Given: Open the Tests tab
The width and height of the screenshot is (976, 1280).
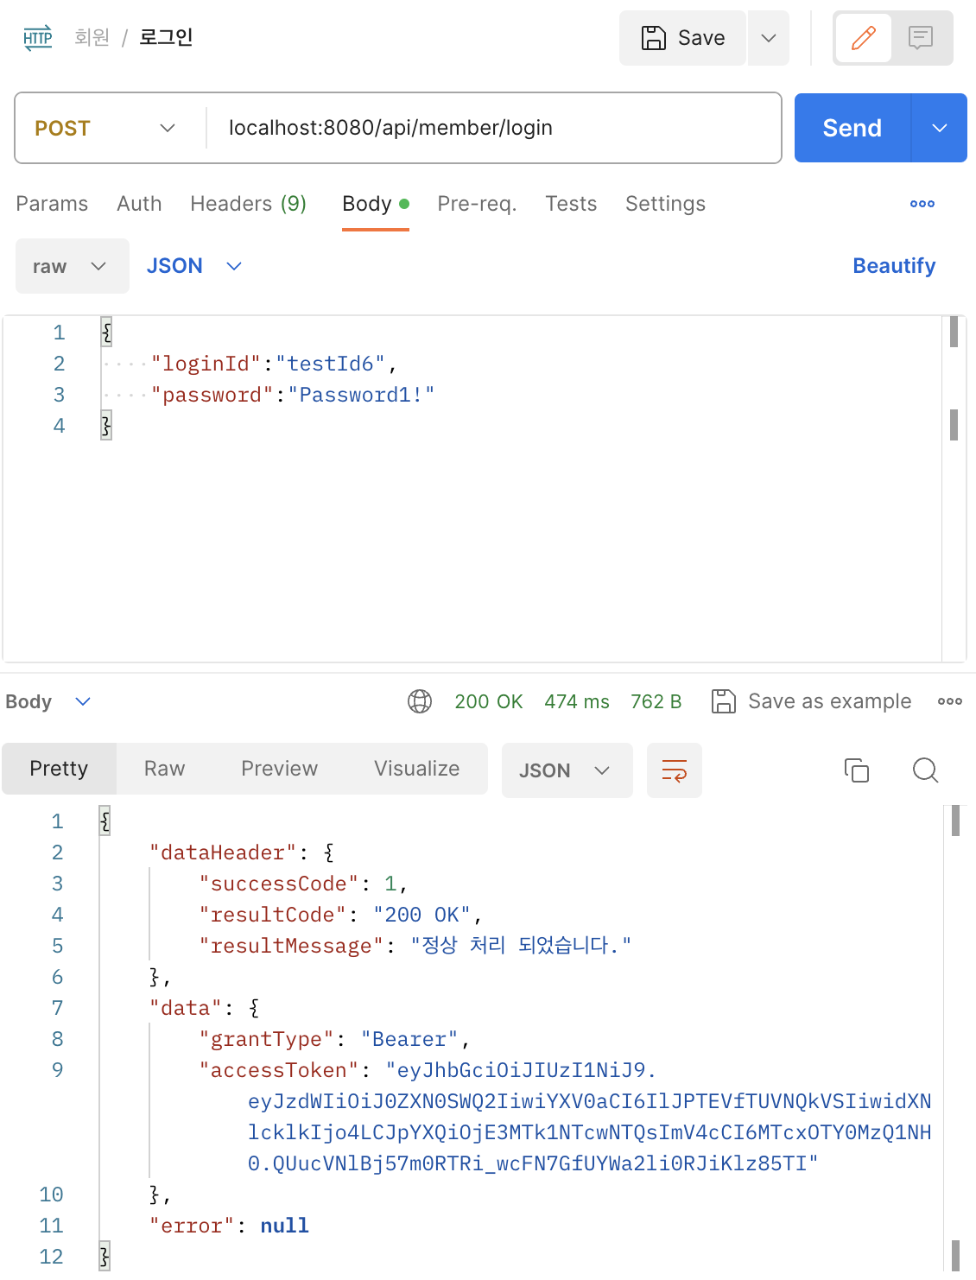Looking at the screenshot, I should (x=571, y=204).
